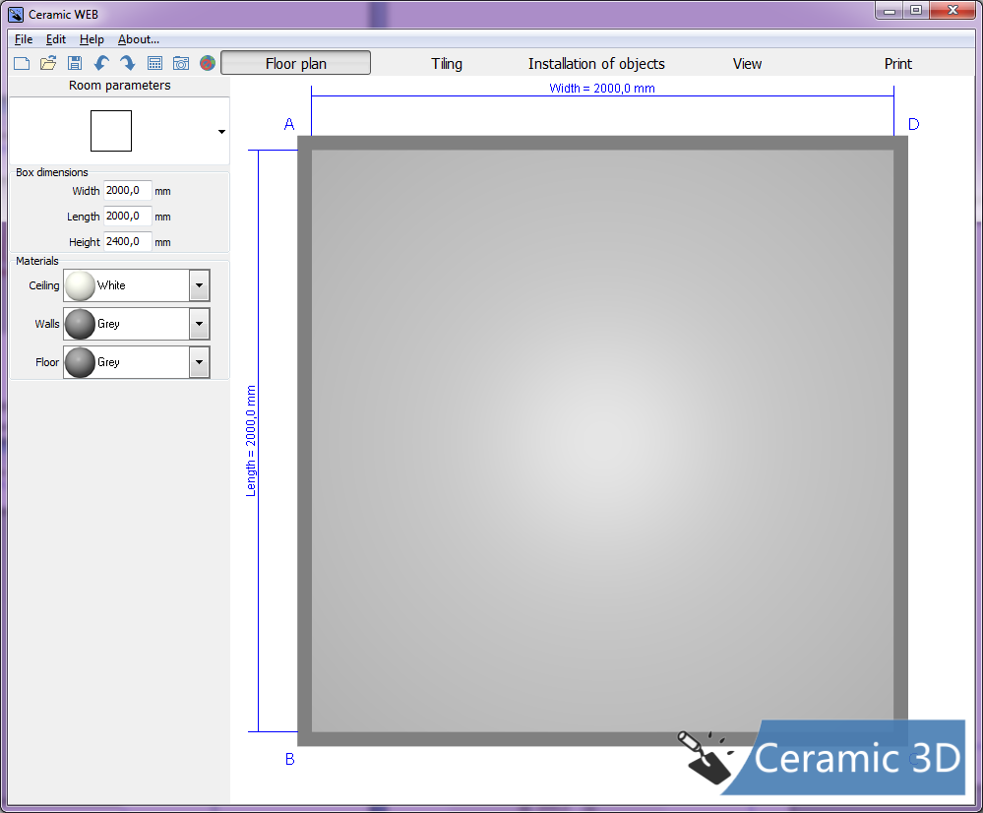The height and width of the screenshot is (813, 983).
Task: Open the calculator icon in toolbar
Action: click(x=154, y=63)
